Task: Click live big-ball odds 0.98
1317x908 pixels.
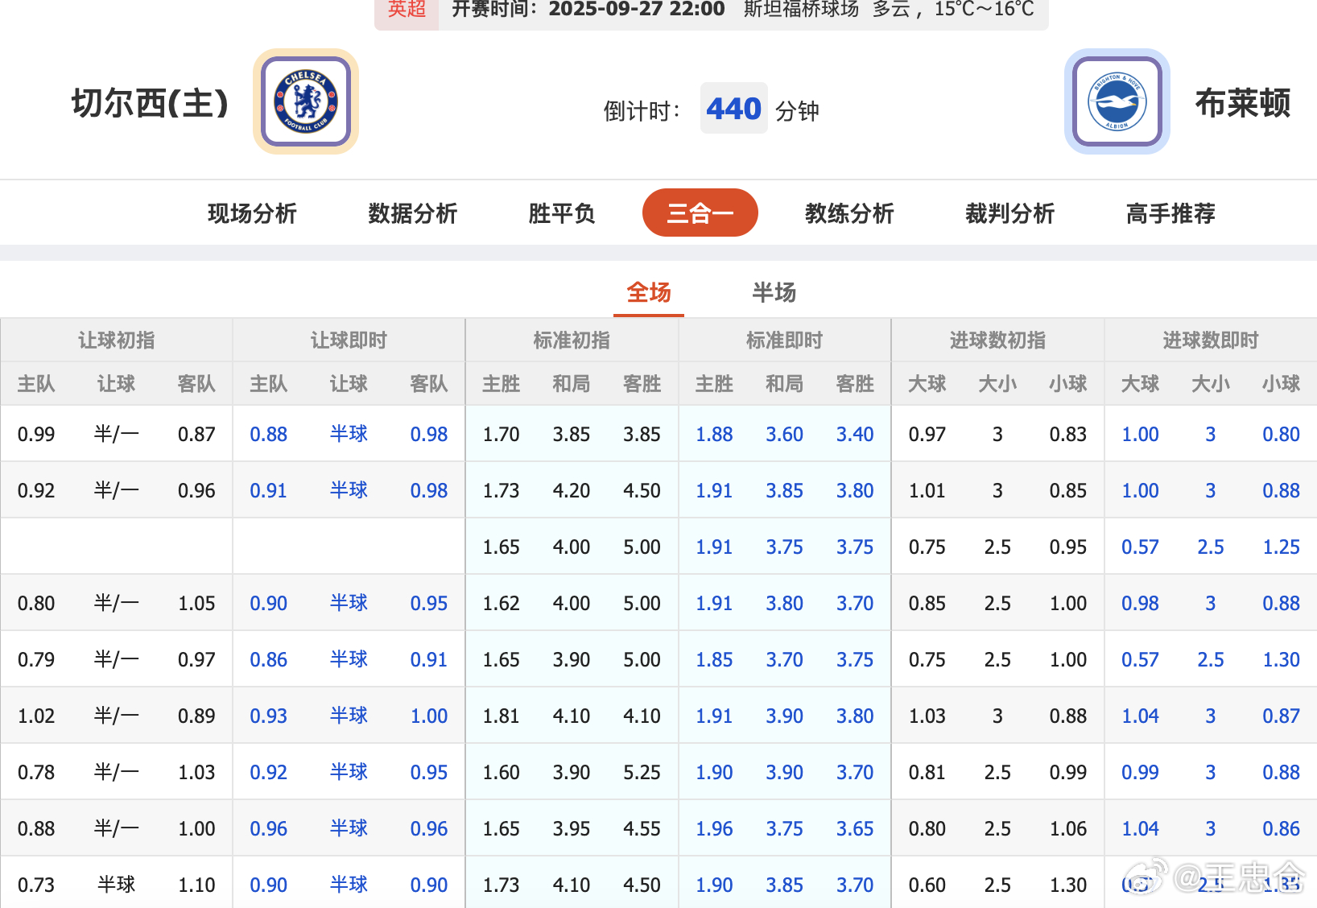Action: [1140, 603]
